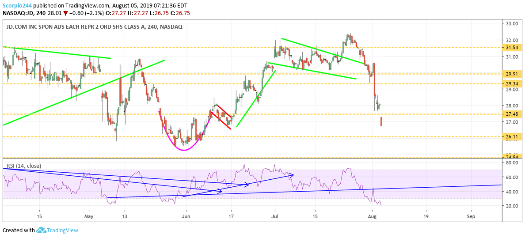This screenshot has width=525, height=238.
Task: Click the RSI 80.00 axis value
Action: click(512, 162)
